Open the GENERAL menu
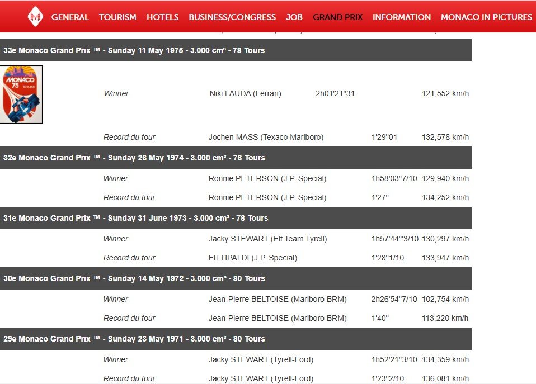 click(70, 17)
